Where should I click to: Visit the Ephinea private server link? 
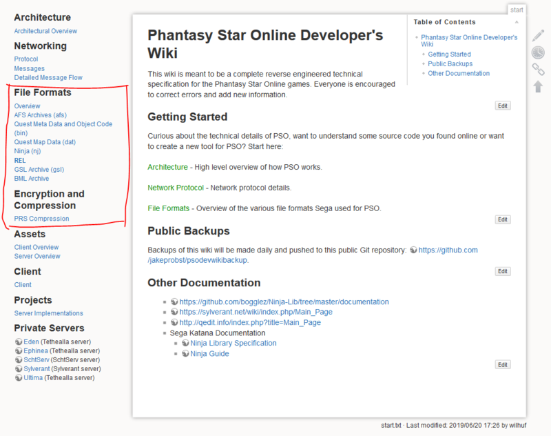pyautogui.click(x=36, y=351)
